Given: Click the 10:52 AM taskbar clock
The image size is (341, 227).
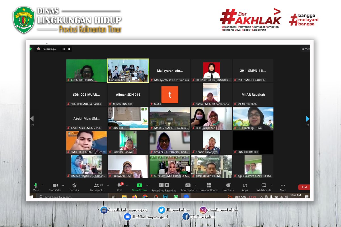Looking at the screenshot, I should pos(296,195).
